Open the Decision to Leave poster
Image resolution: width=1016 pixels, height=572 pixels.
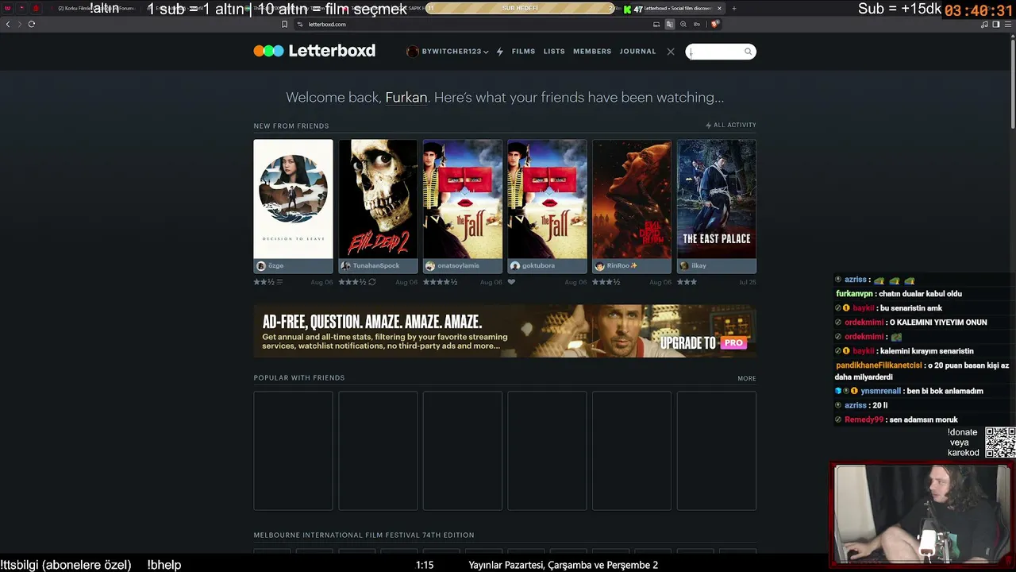(x=293, y=199)
